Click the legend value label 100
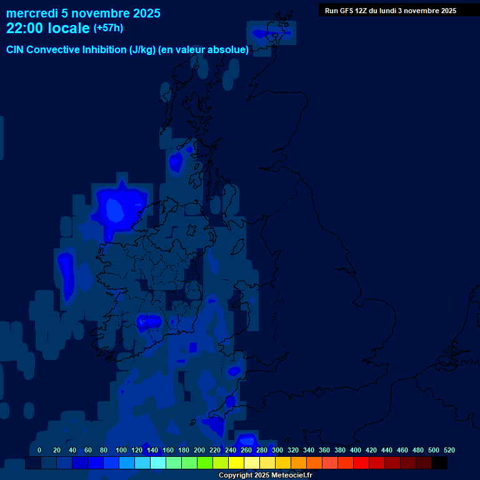Screen dimensions: 480x480 point(121,450)
